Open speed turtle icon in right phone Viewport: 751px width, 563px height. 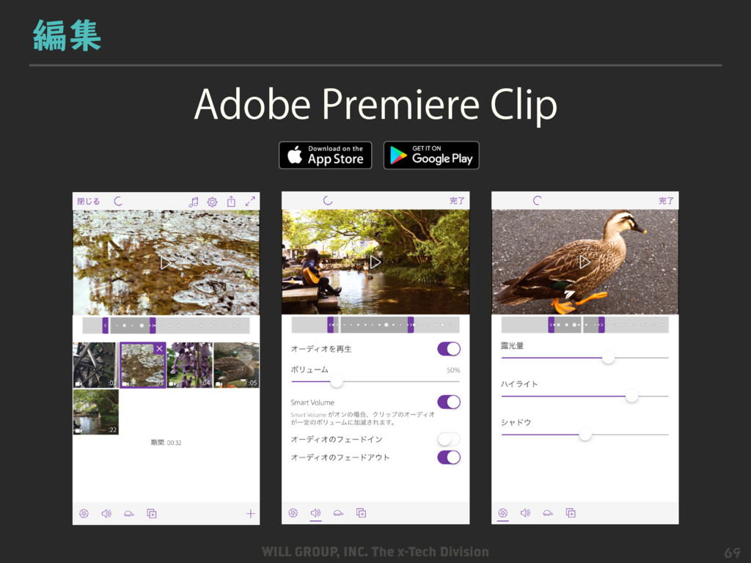548,513
